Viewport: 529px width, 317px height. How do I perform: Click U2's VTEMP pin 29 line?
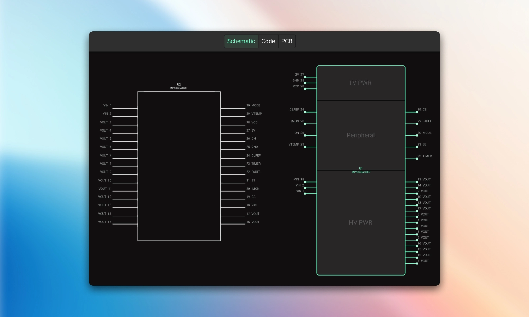coord(233,116)
